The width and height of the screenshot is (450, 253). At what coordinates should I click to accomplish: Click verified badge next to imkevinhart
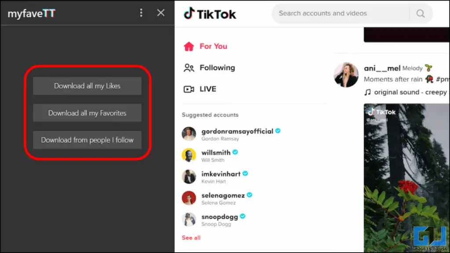(x=245, y=174)
